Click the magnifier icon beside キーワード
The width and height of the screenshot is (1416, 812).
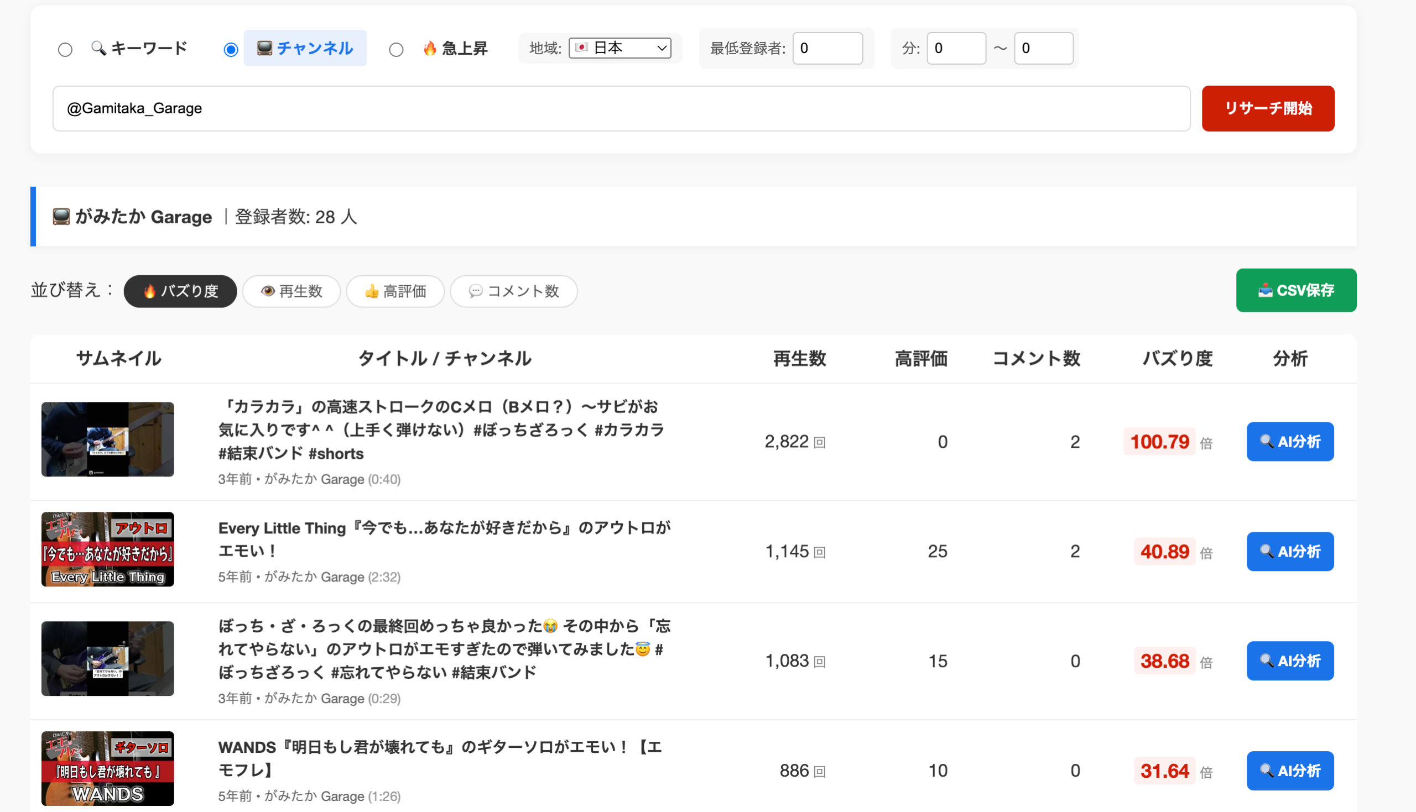(98, 48)
